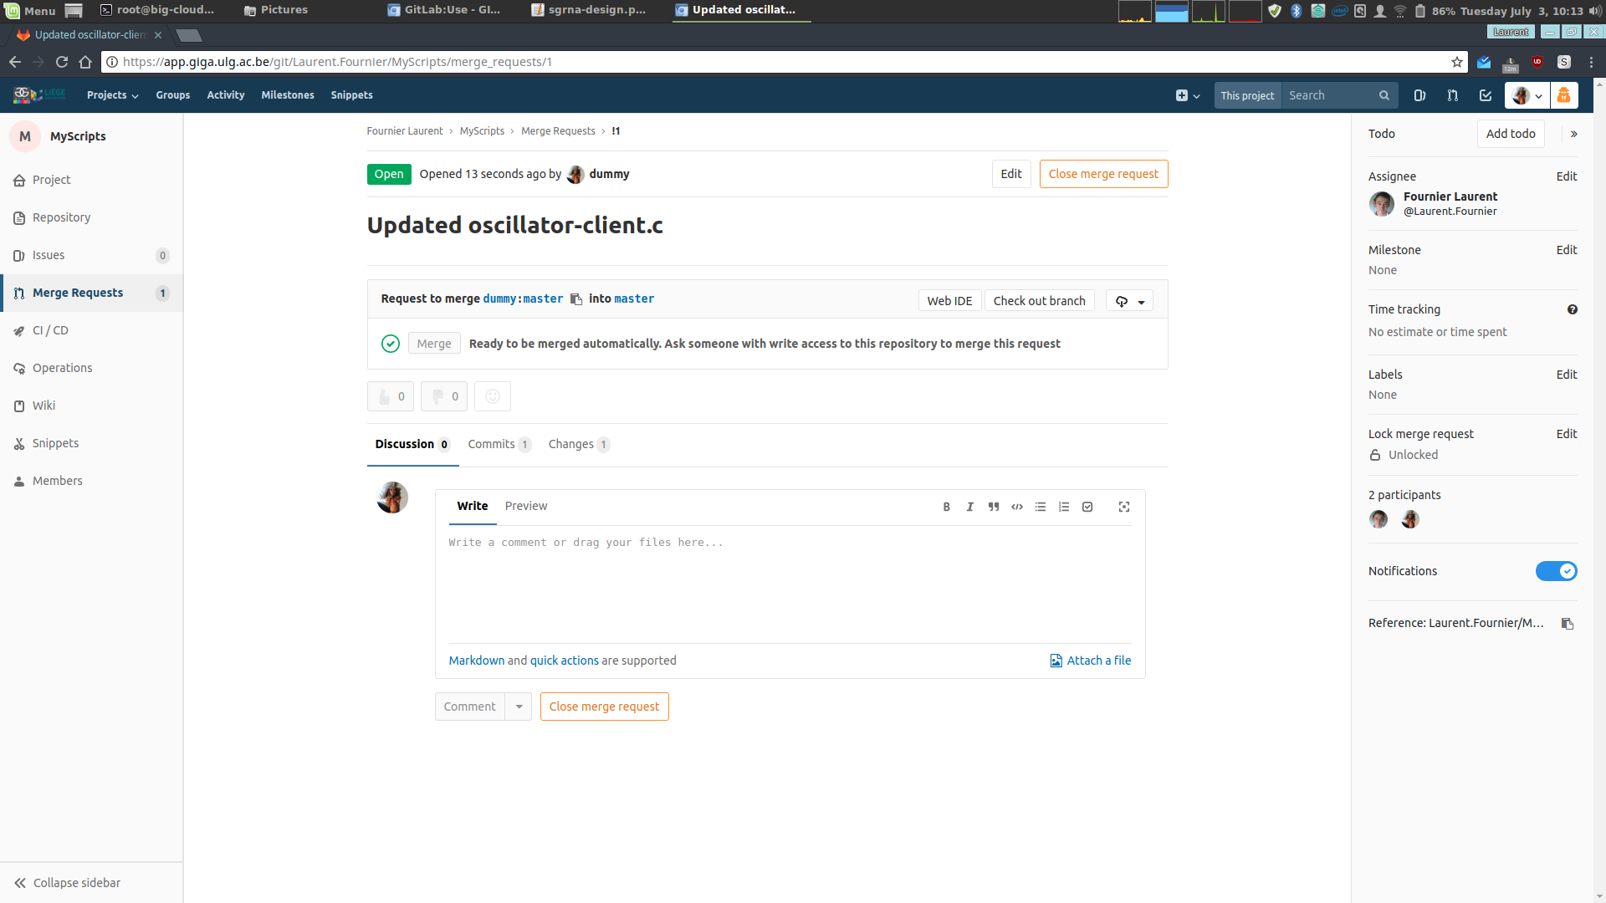Edit the Labels in sidebar
Viewport: 1606px width, 903px height.
pyautogui.click(x=1567, y=375)
